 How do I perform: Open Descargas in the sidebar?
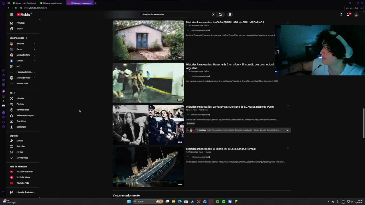pos(23,127)
